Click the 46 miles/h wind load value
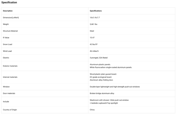Image resolution: width=177 pixels, height=115 pixels. pyautogui.click(x=94, y=51)
